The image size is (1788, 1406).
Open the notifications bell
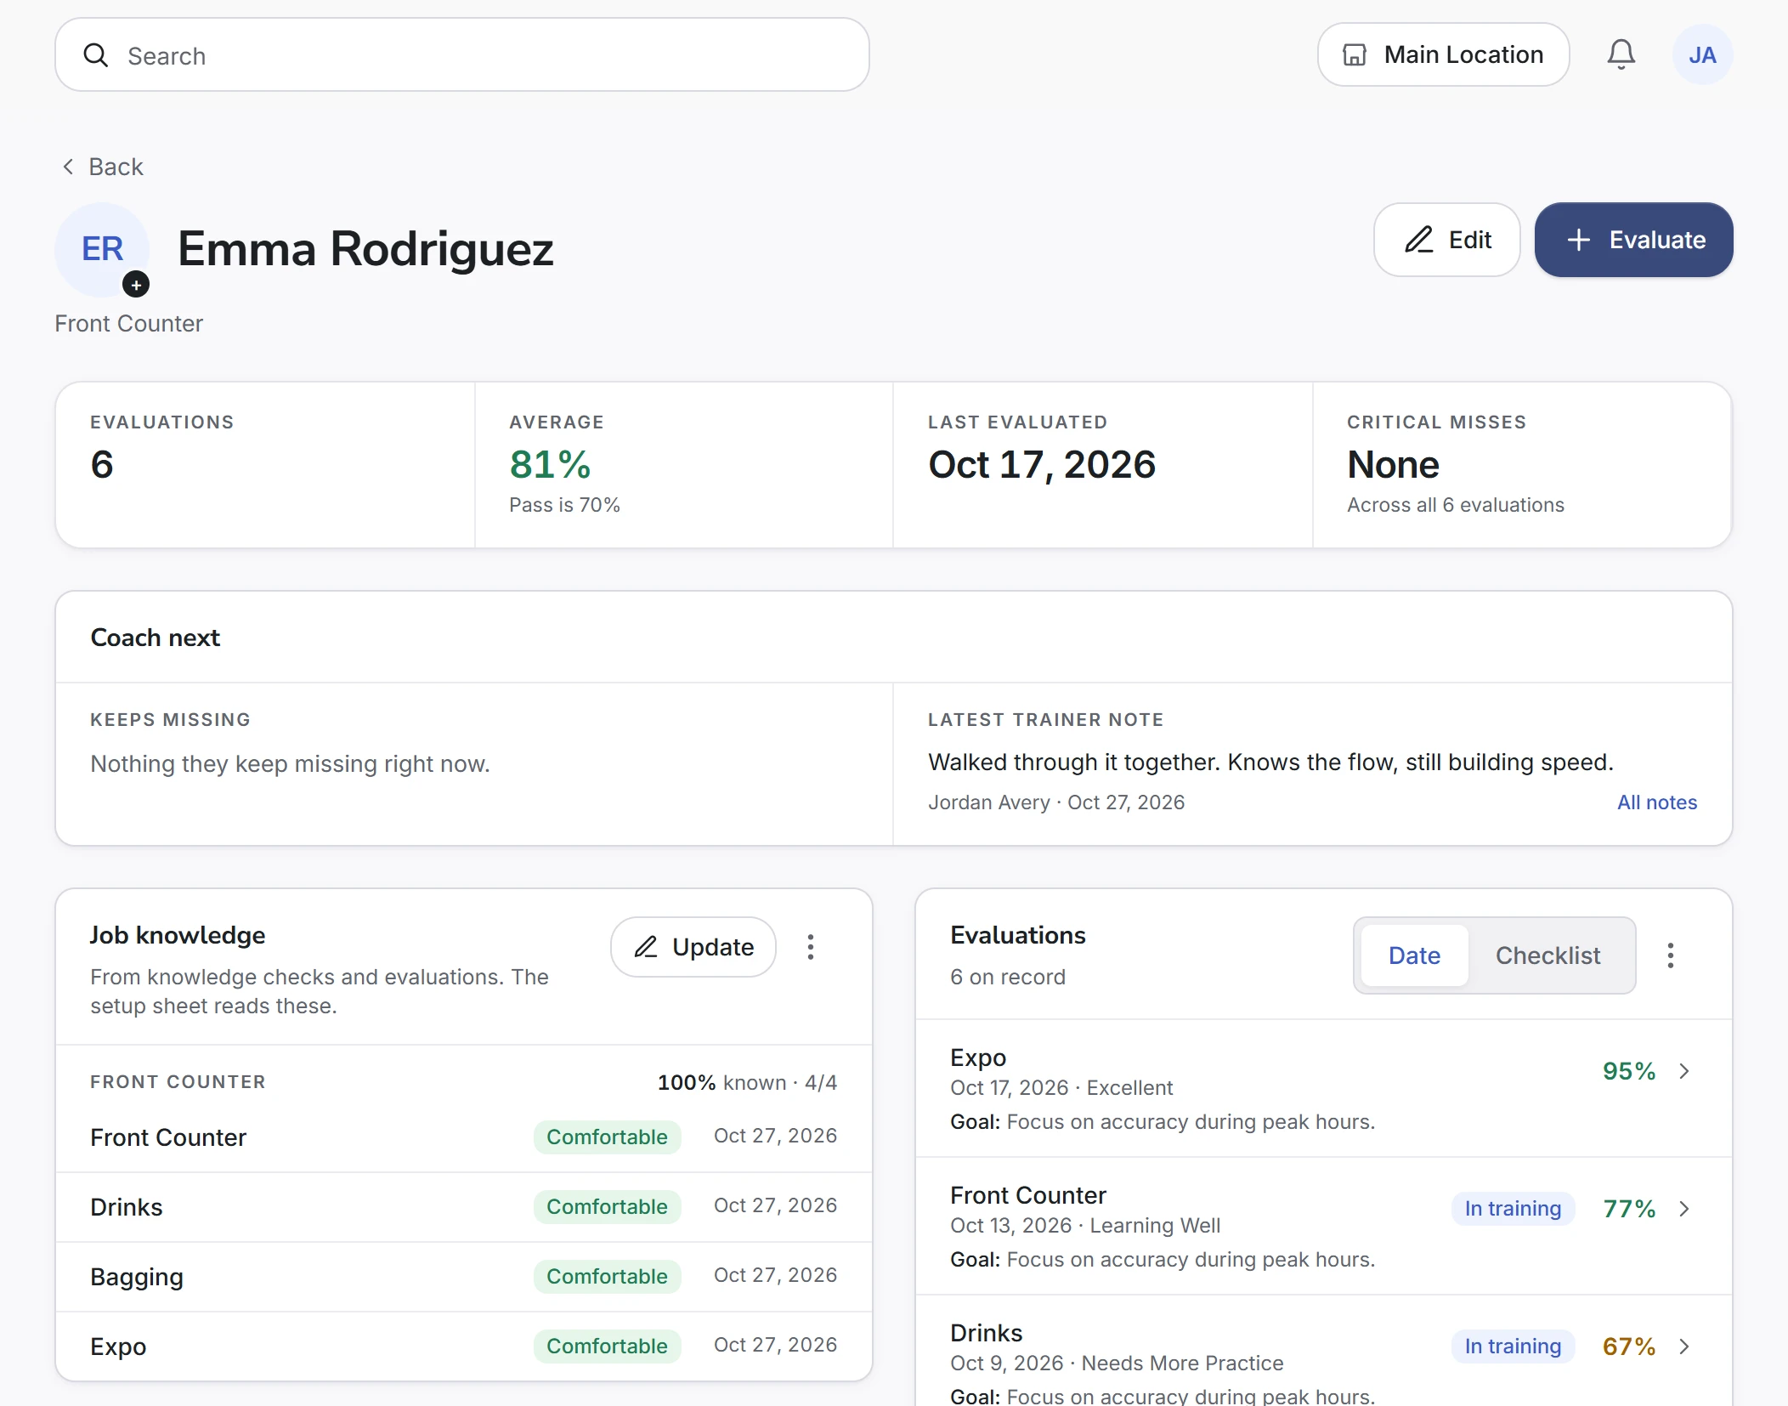1621,54
